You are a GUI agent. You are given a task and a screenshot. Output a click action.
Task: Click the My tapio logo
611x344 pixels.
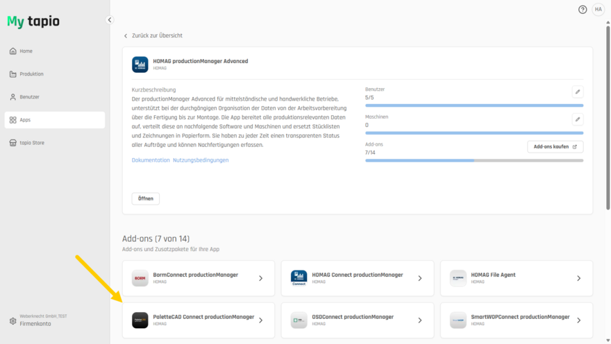[x=33, y=21]
